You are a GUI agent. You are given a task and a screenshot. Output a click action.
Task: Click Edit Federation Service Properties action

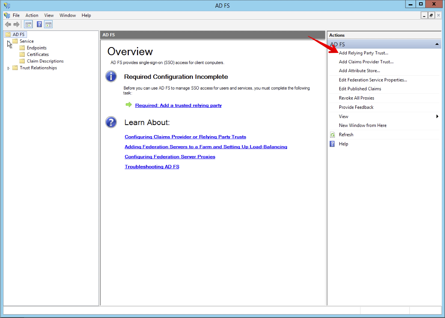[373, 80]
